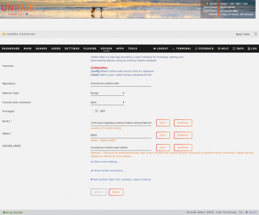Select the Docker tab
The image size is (259, 215).
pos(106,48)
